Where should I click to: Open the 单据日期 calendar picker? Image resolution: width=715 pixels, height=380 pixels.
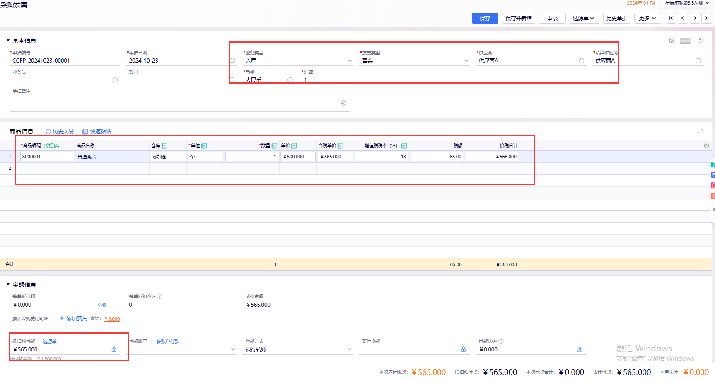click(x=232, y=61)
